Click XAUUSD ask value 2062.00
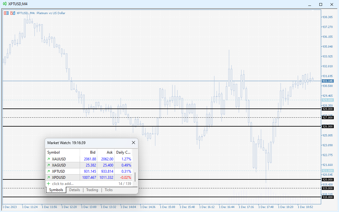The image size is (339, 212). coord(107,159)
